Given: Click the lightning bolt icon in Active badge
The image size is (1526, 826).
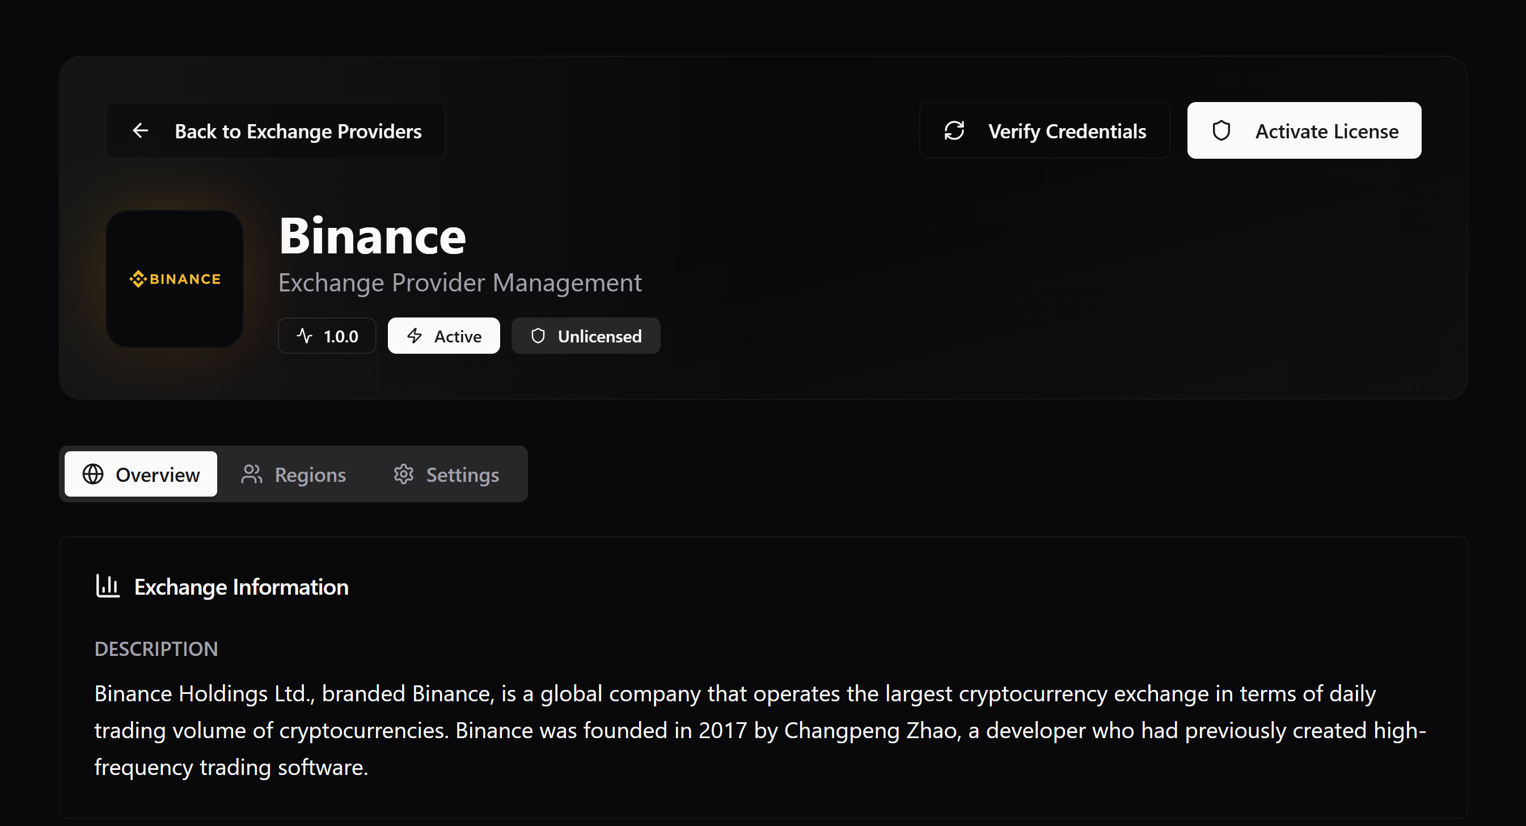Looking at the screenshot, I should pyautogui.click(x=415, y=336).
